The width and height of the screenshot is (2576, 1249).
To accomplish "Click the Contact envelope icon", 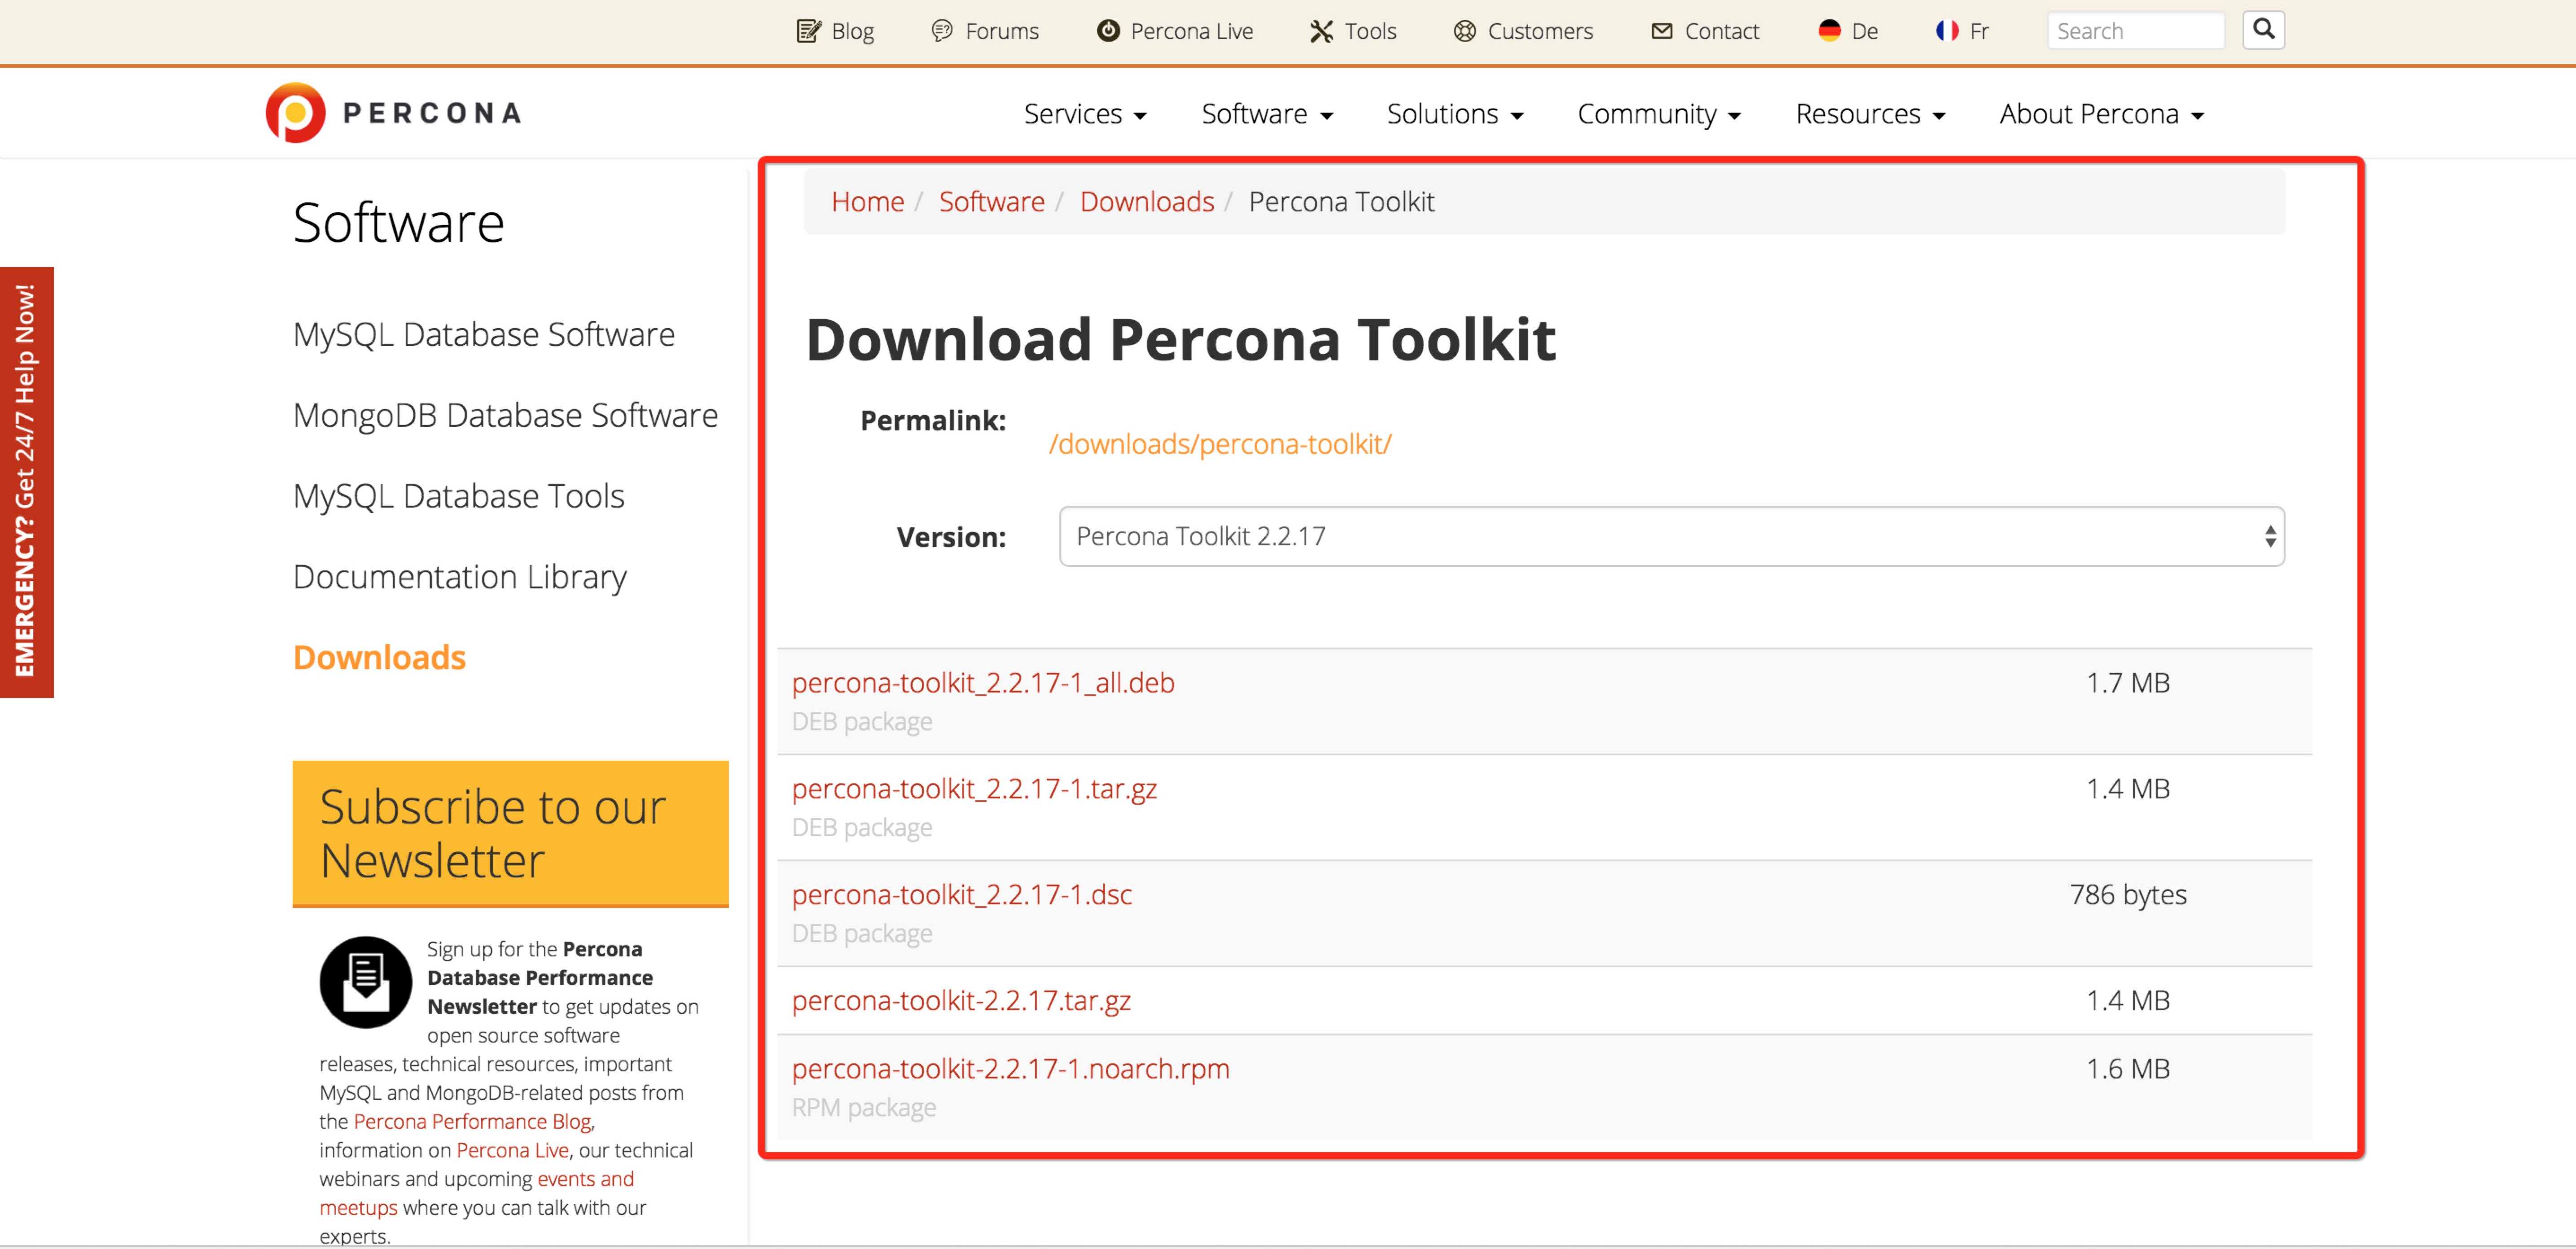I will [x=1662, y=31].
